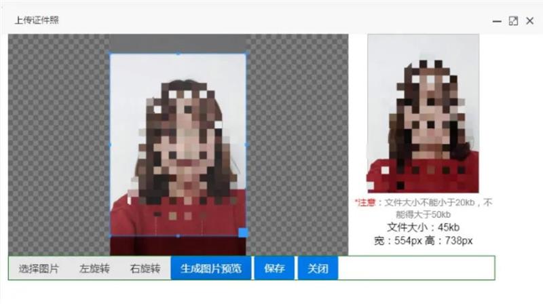Screen dimensions: 543x304
Task: Click the crop box left-center handle
Action: (x=110, y=145)
